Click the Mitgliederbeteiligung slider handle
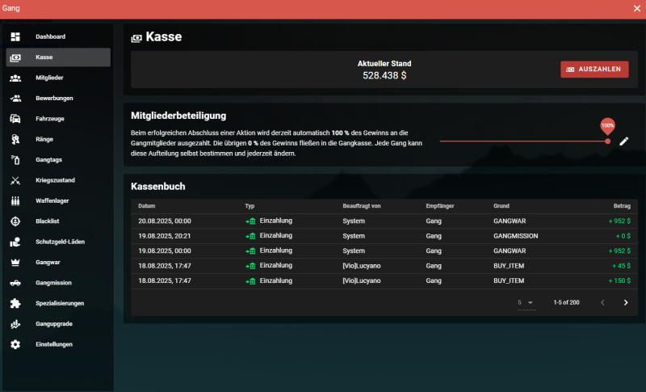646x392 pixels. pos(608,141)
